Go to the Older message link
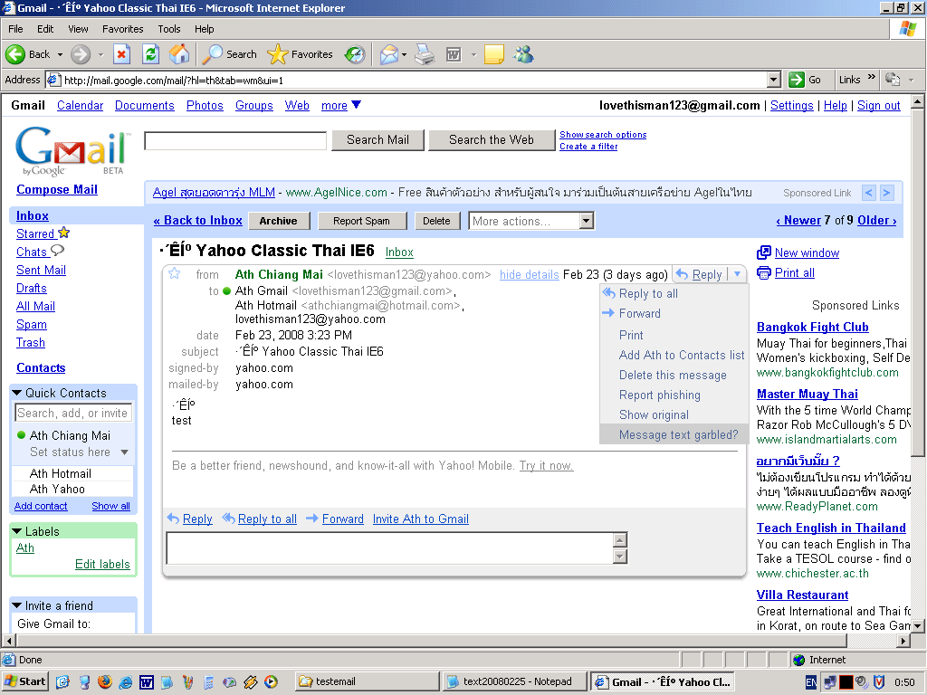The image size is (927, 695). click(876, 221)
